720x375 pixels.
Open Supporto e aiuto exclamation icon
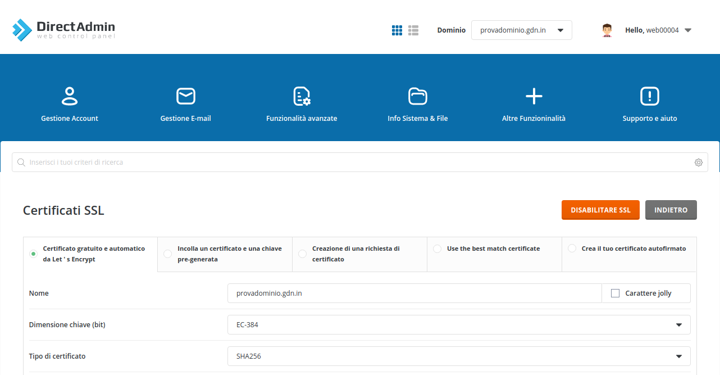tap(650, 96)
